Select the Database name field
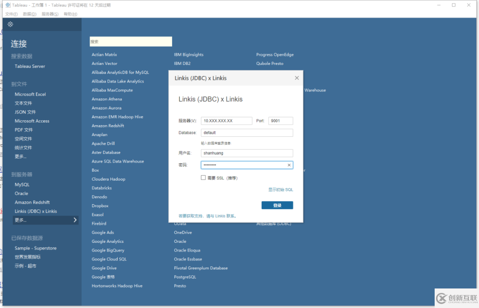This screenshot has width=479, height=308. [x=247, y=133]
